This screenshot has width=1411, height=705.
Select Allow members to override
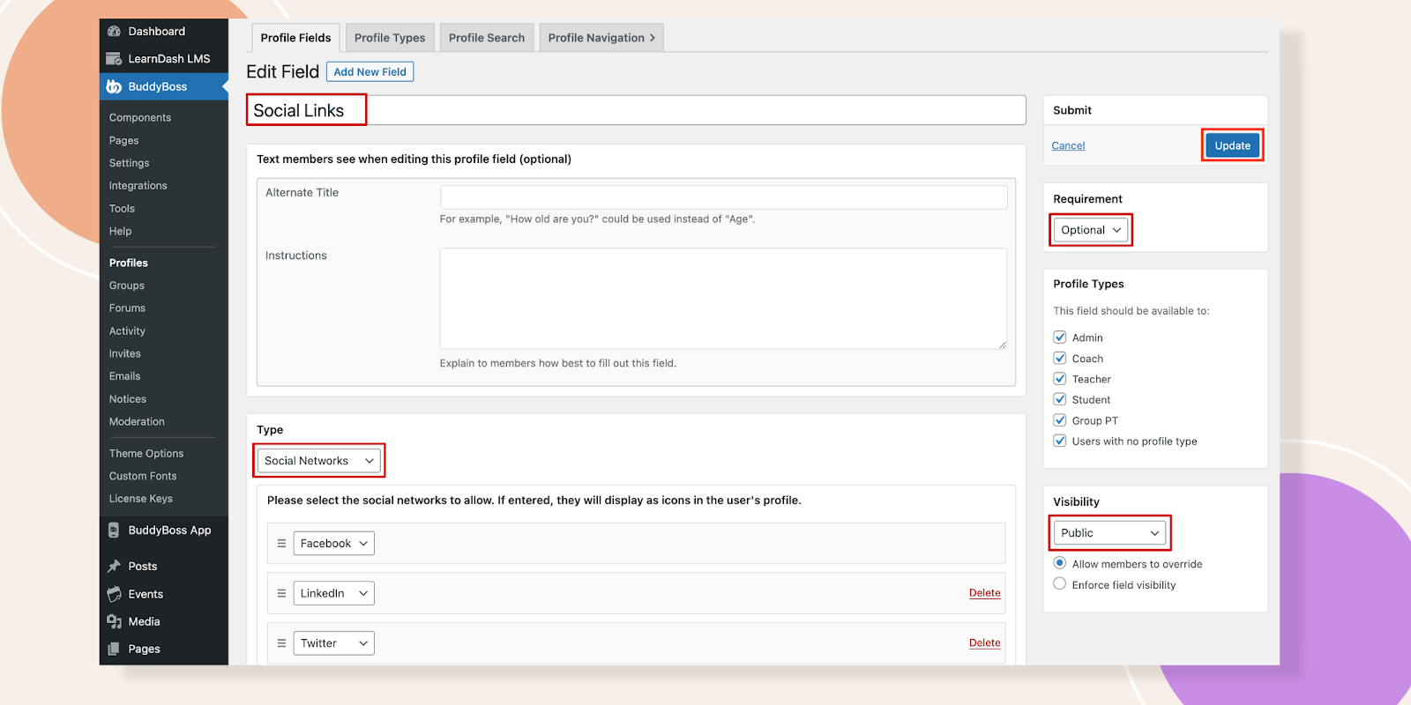[1060, 563]
